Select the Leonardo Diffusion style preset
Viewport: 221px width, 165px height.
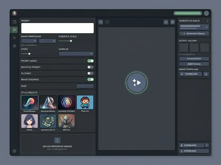[x=67, y=102]
